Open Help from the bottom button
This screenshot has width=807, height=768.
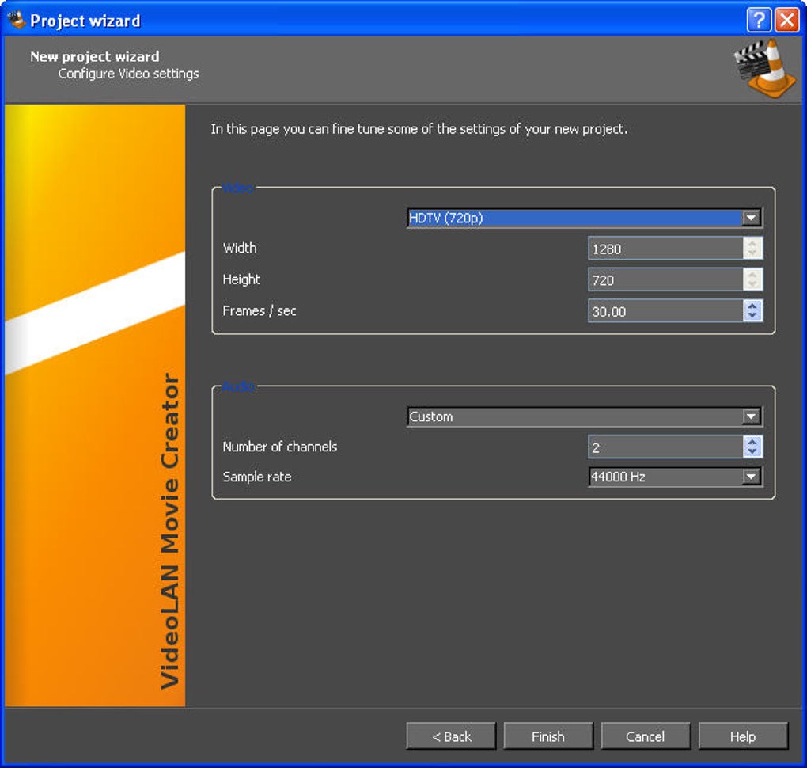743,736
